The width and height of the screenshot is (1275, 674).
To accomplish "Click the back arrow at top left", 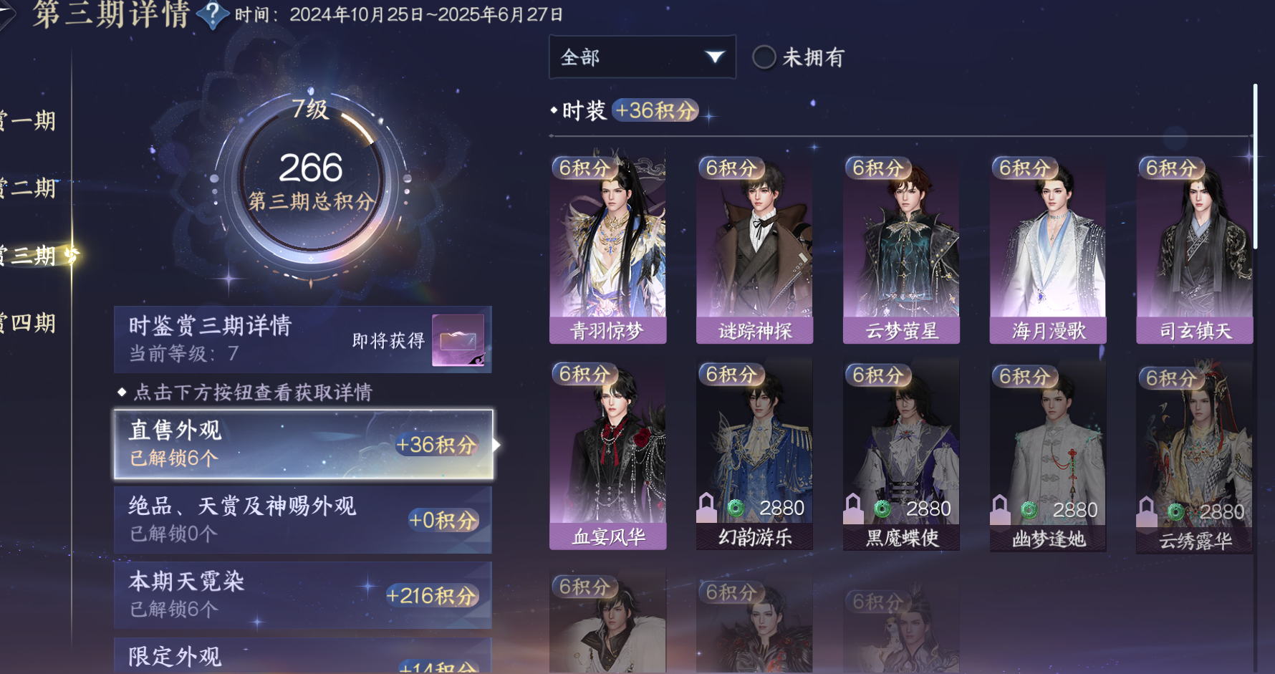I will click(x=6, y=14).
